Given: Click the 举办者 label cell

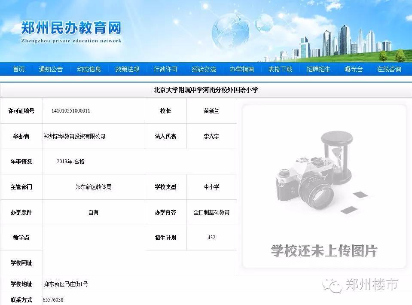Looking at the screenshot, I should (21, 136).
